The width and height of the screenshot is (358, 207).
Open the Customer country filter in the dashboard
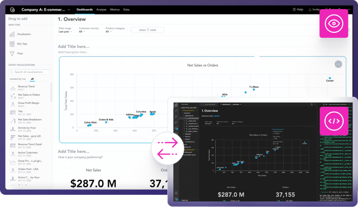coord(88,30)
